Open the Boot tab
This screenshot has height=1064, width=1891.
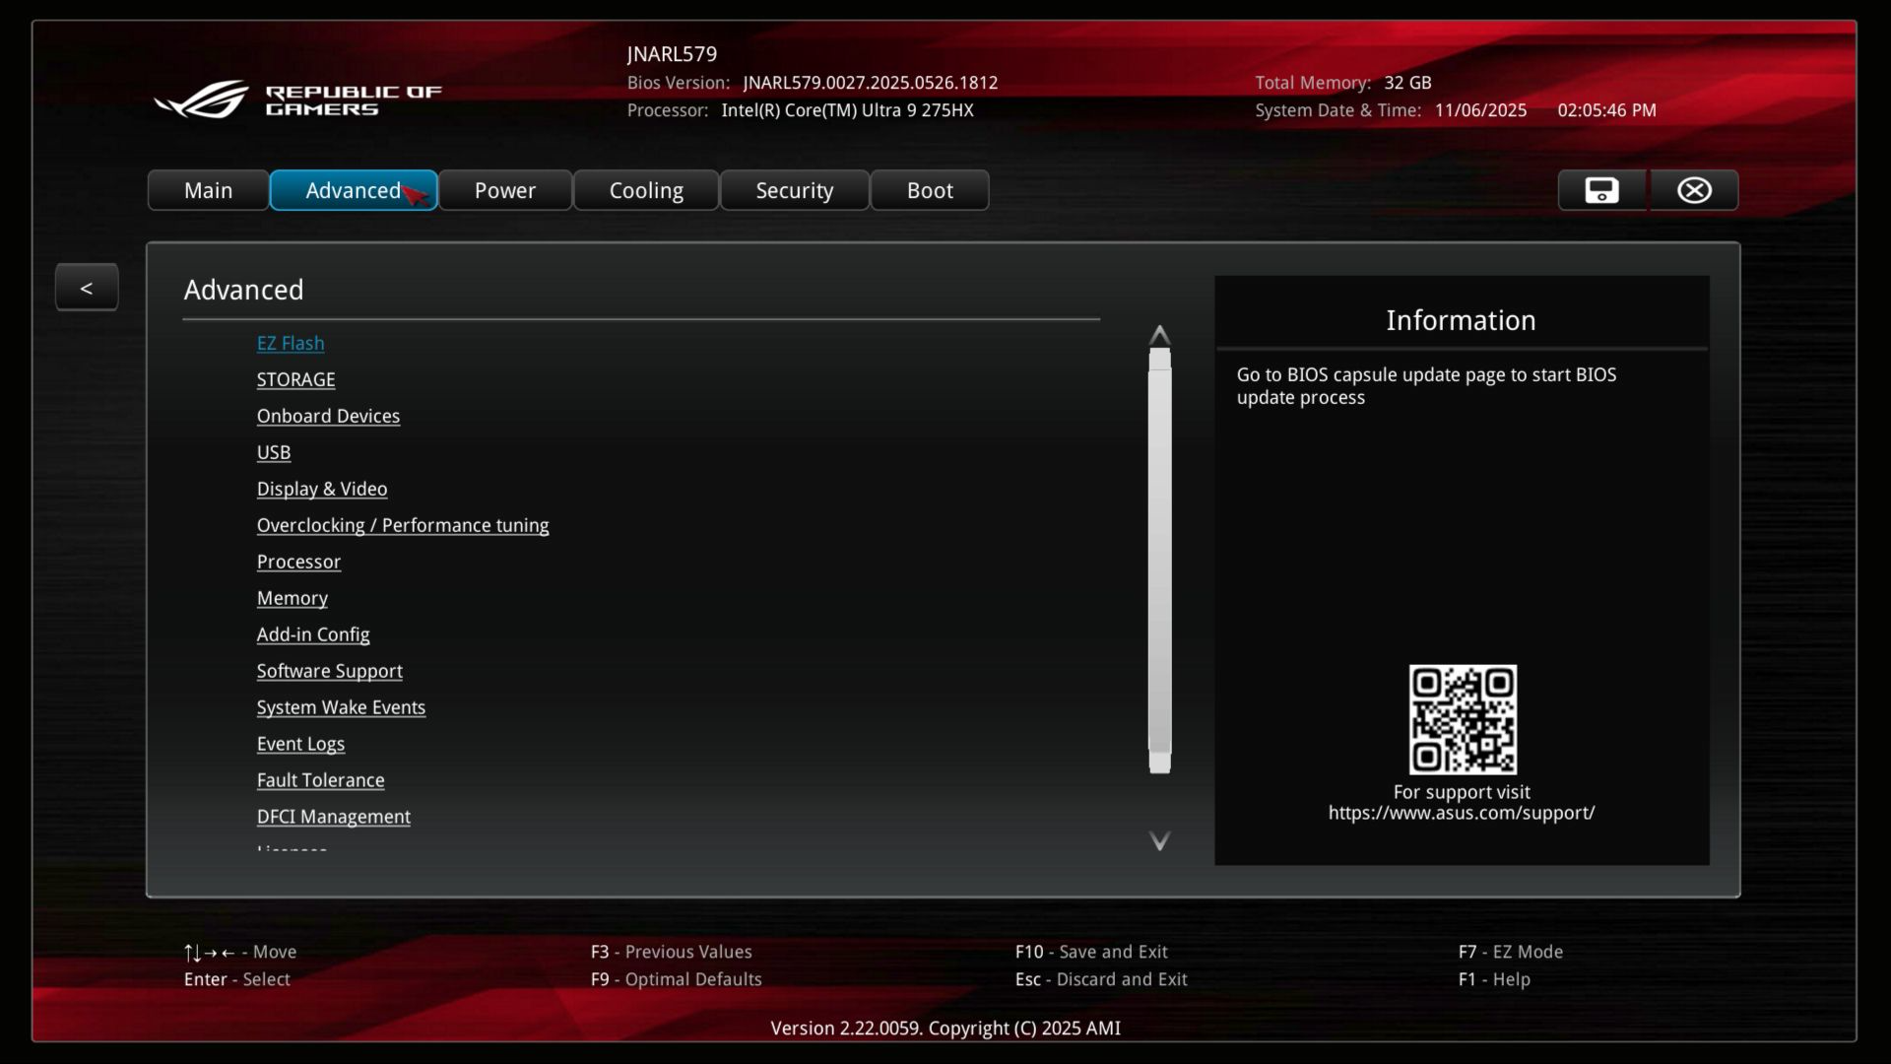[929, 190]
